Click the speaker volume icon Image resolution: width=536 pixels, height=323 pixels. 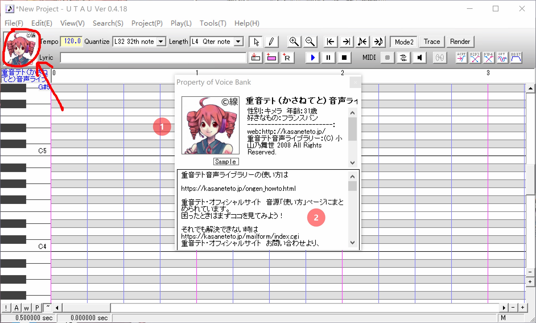pos(419,58)
